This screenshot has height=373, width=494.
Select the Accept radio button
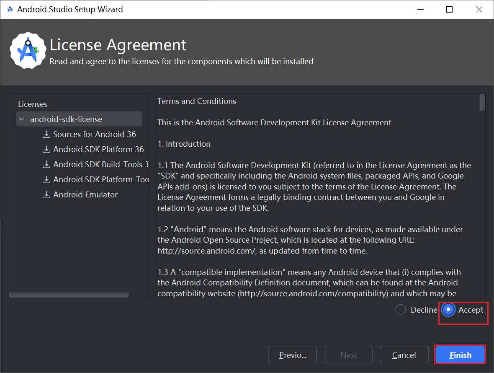448,310
